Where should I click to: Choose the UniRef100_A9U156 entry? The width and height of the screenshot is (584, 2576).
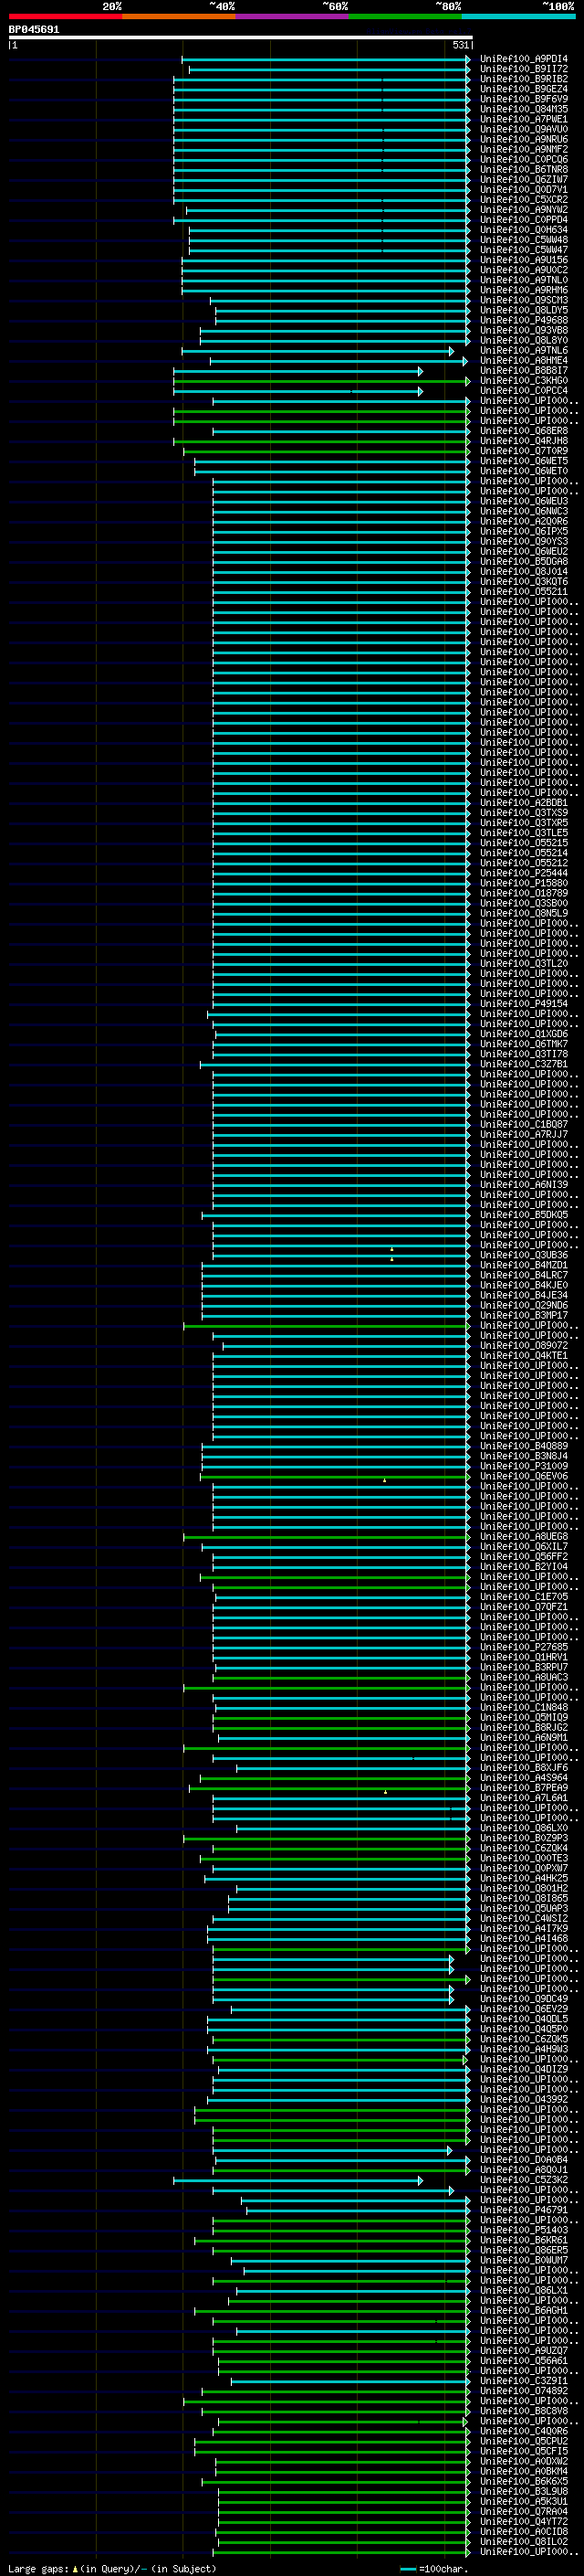(x=523, y=260)
